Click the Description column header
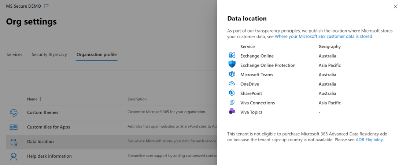The image size is (399, 165). click(x=137, y=99)
